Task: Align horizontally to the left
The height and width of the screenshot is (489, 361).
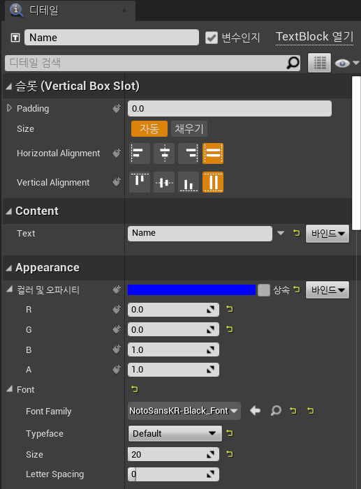Action: [140, 153]
